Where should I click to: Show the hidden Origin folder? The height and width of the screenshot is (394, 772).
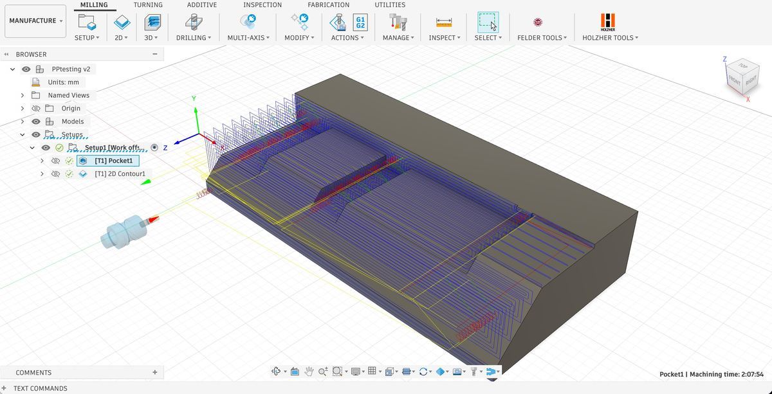pyautogui.click(x=36, y=108)
